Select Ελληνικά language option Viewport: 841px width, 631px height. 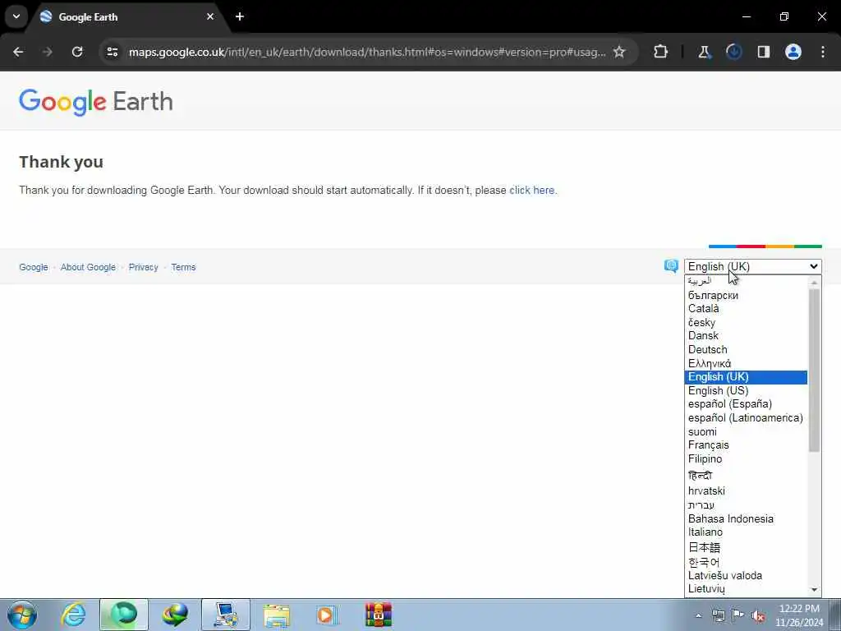[x=746, y=364]
